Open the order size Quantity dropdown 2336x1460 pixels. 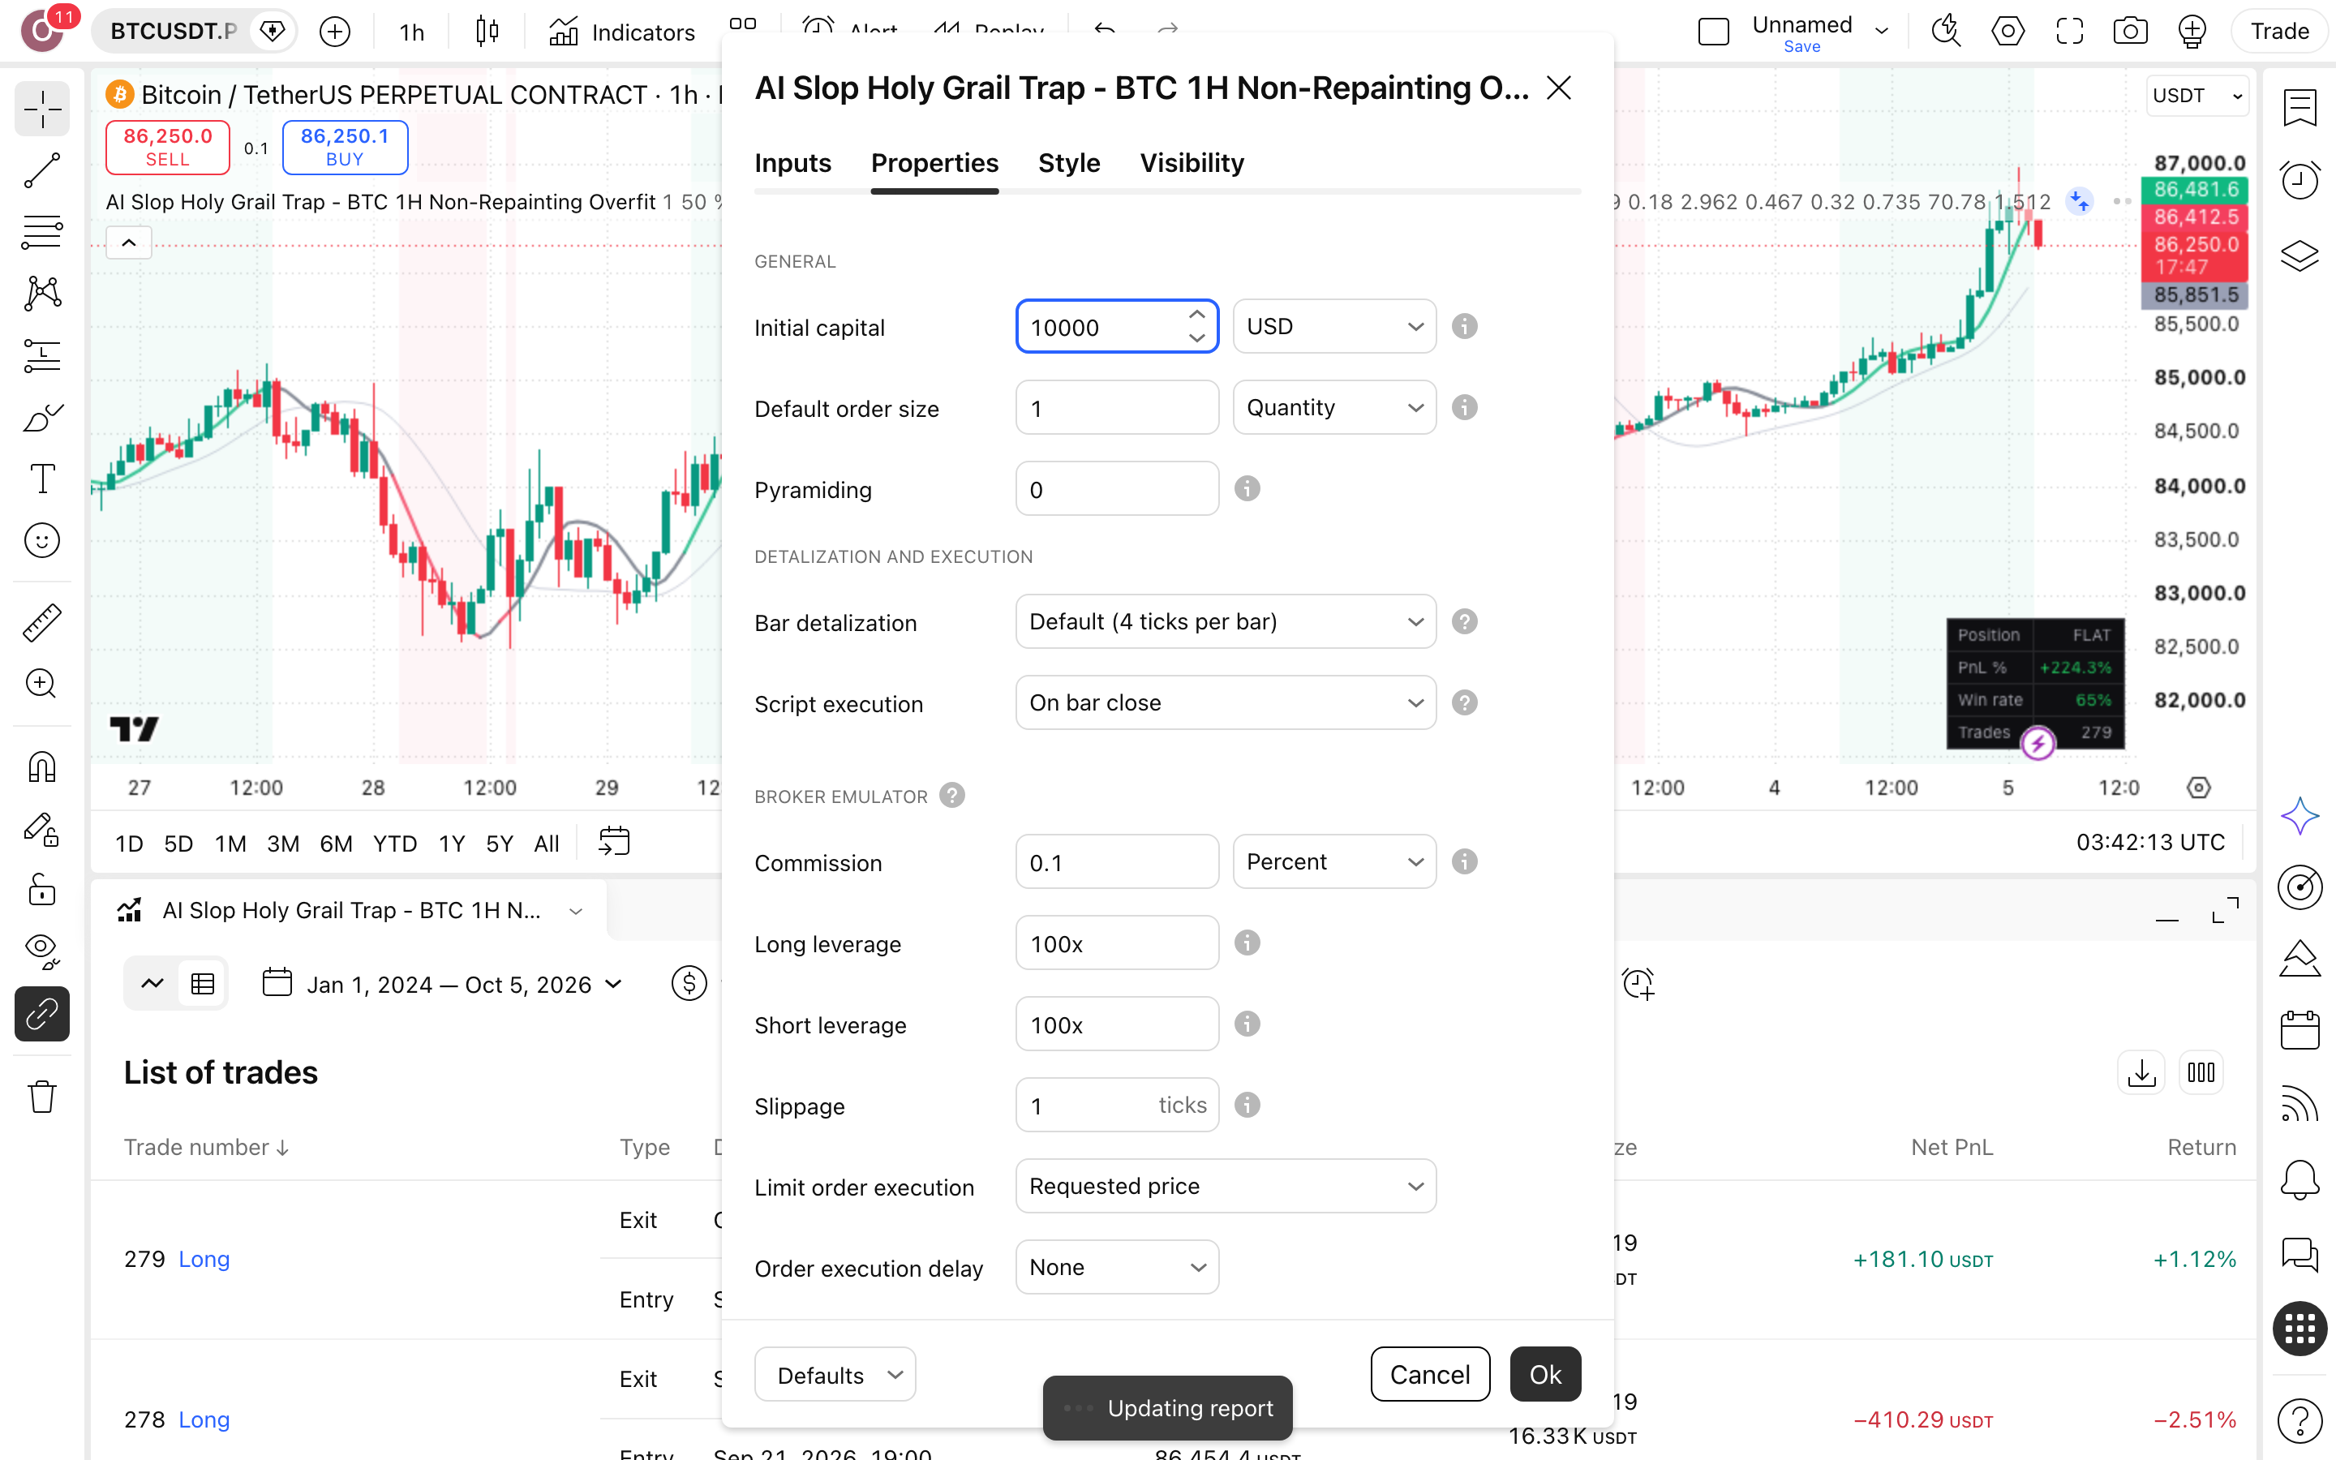tap(1334, 407)
